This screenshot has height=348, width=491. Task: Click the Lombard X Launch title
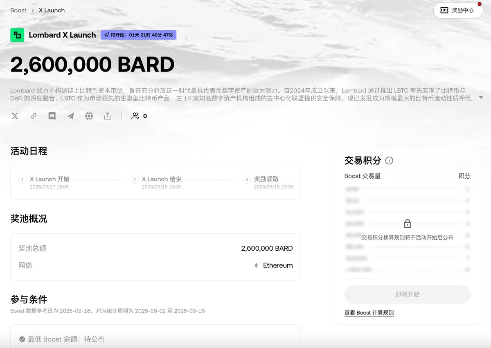62,35
